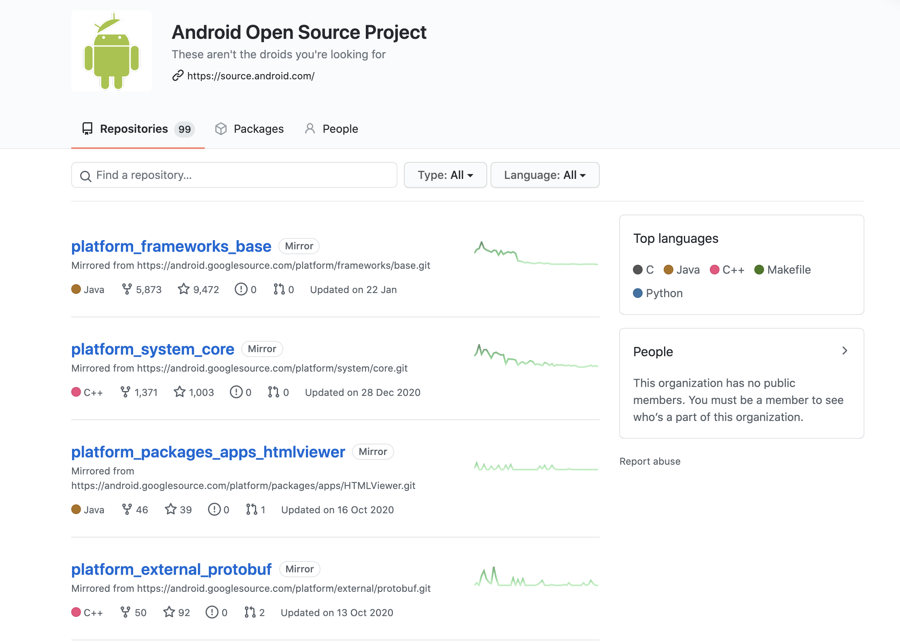Open the platform_frameworks_base repository
Screen dimensions: 900x642
[x=171, y=246]
